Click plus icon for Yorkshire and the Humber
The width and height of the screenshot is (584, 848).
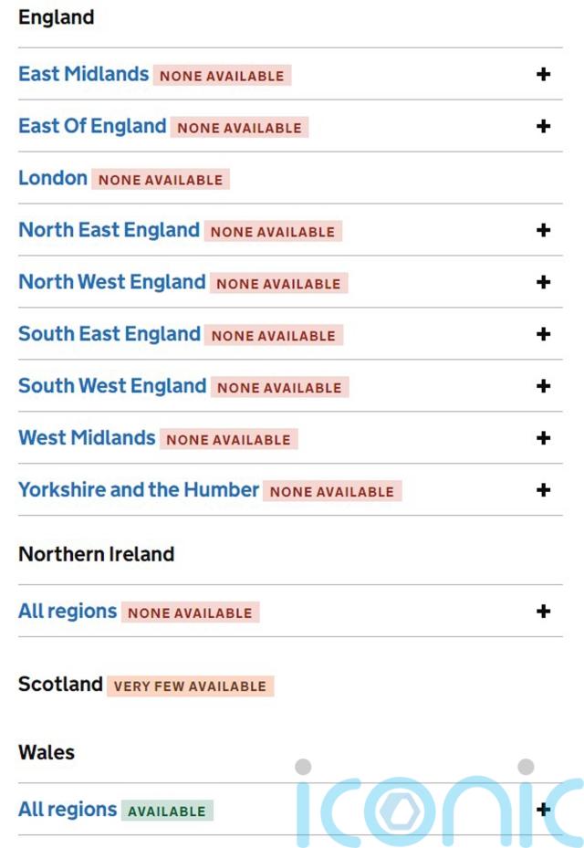(544, 490)
